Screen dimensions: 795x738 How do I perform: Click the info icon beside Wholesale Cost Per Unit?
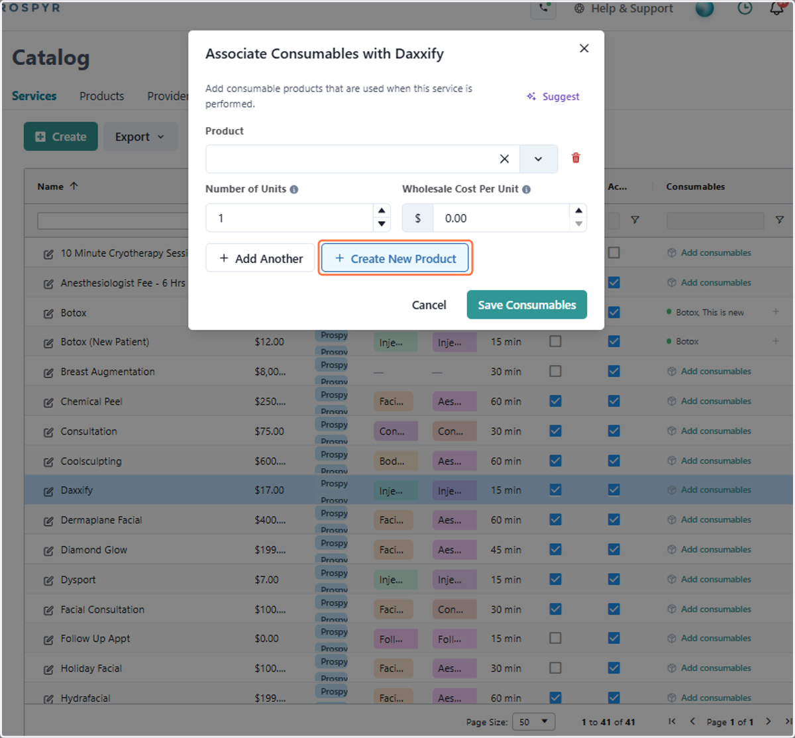527,189
